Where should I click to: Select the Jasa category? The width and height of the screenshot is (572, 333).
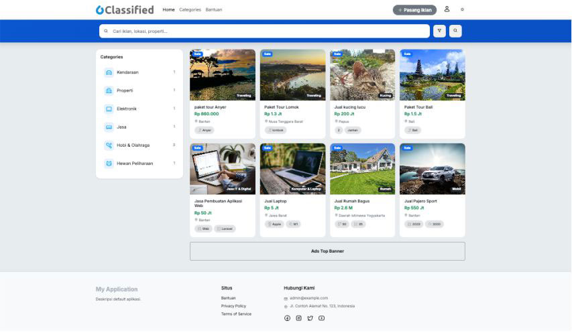[x=139, y=127]
